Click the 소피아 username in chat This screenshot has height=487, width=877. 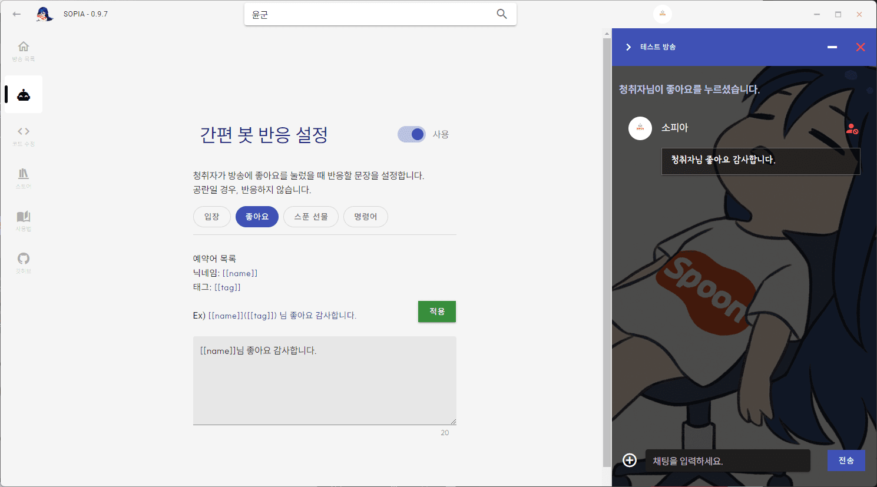(674, 128)
